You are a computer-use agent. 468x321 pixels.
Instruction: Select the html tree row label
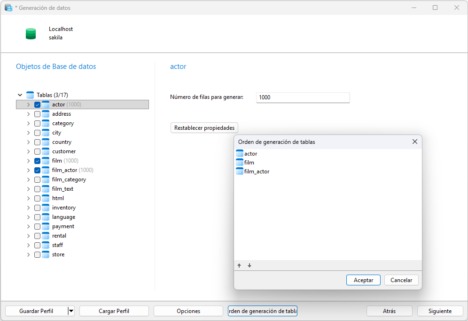[58, 198]
